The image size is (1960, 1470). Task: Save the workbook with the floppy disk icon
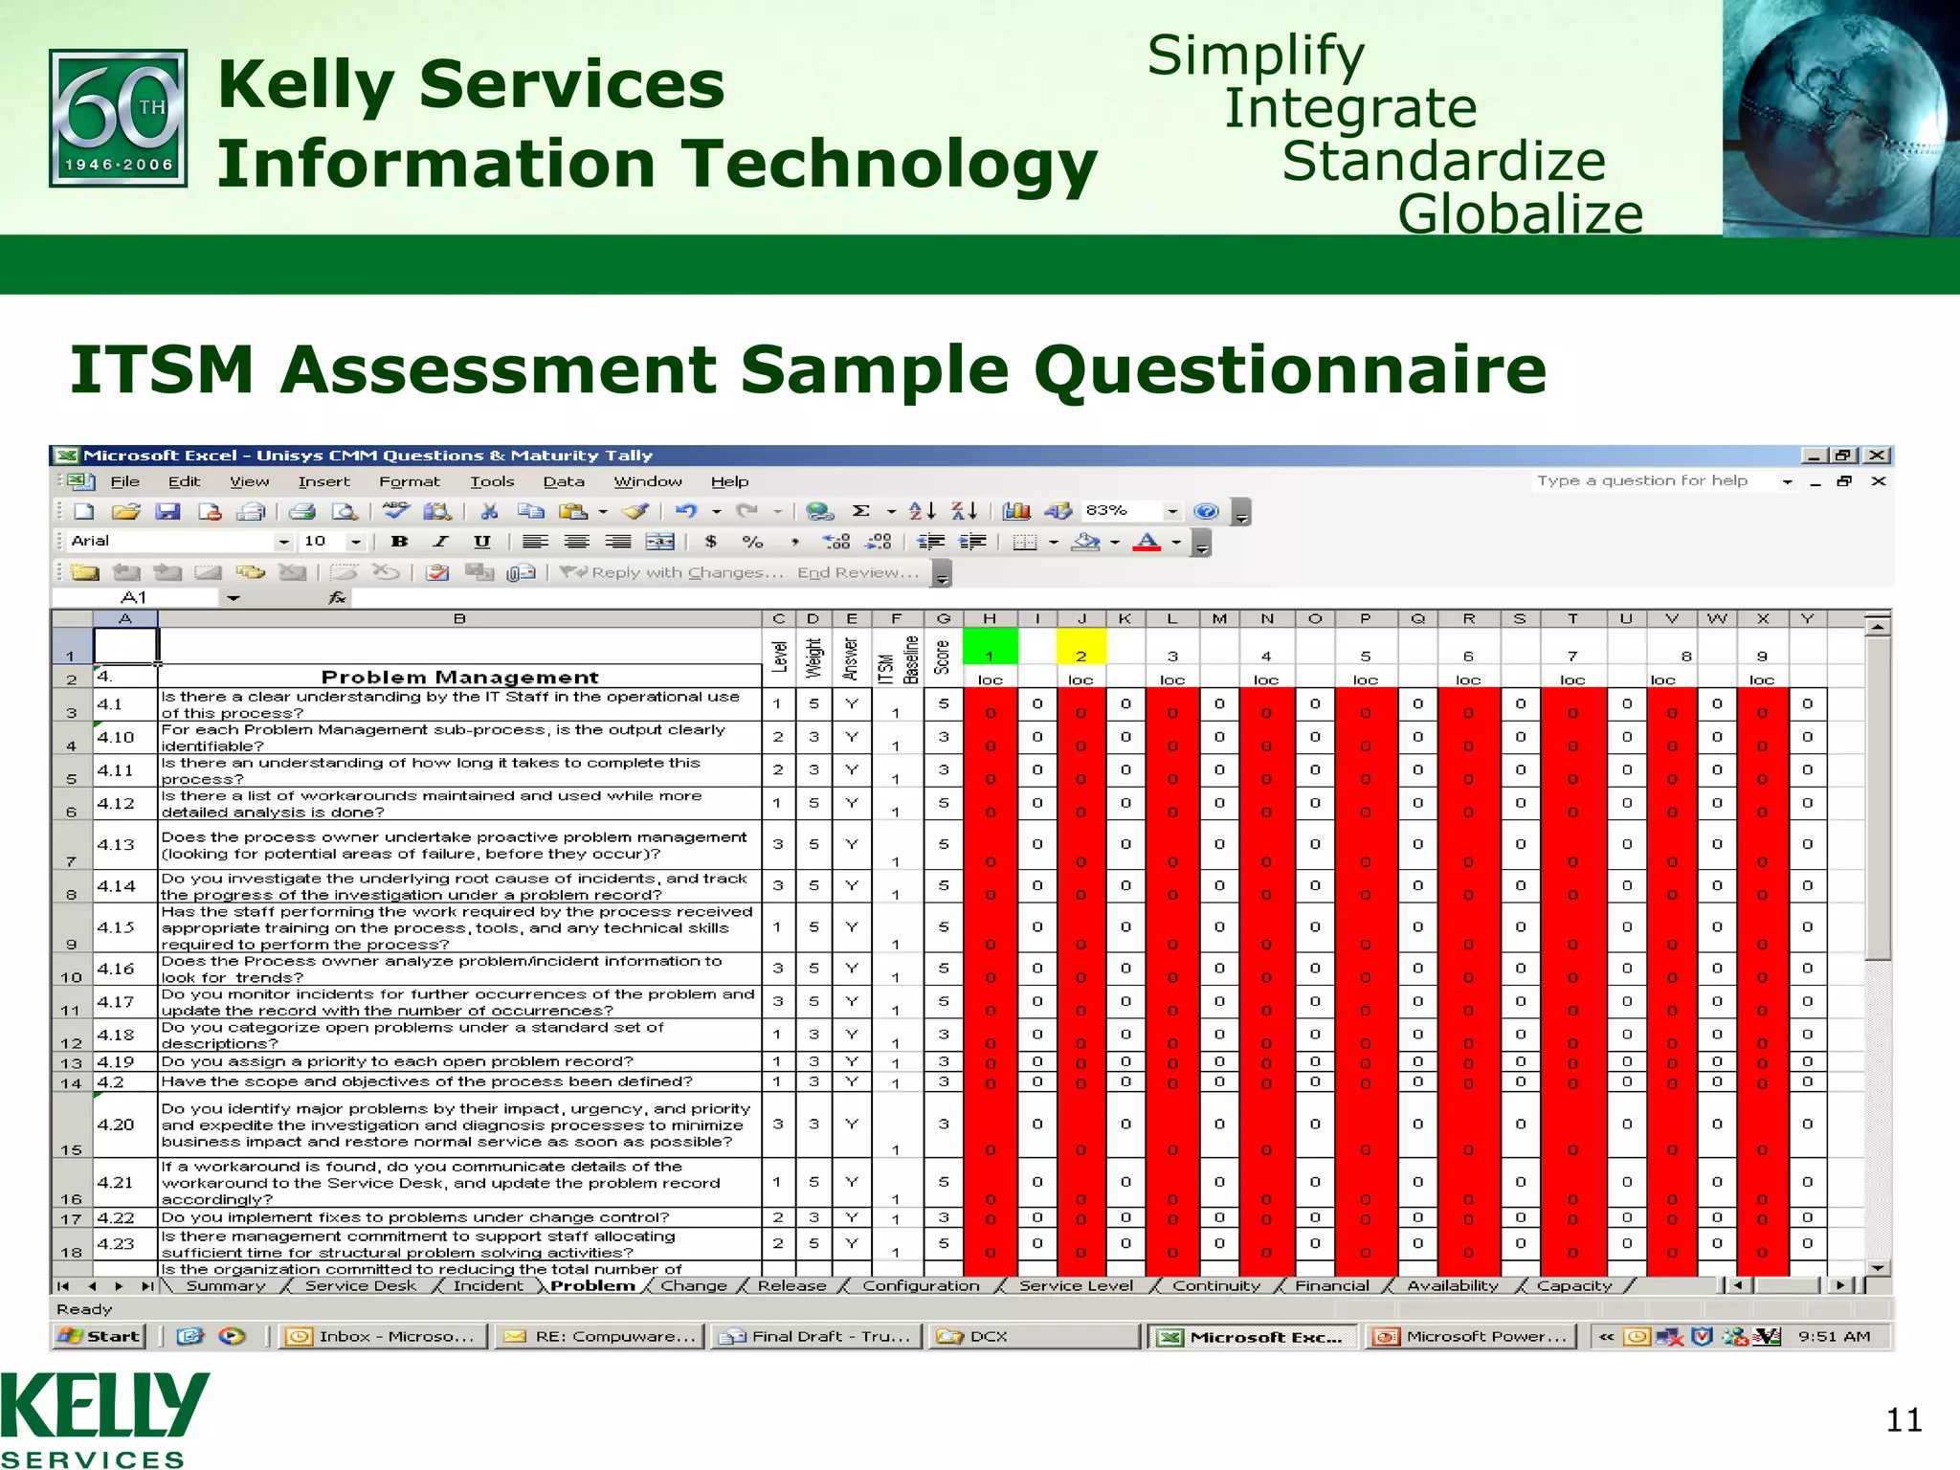pyautogui.click(x=168, y=512)
